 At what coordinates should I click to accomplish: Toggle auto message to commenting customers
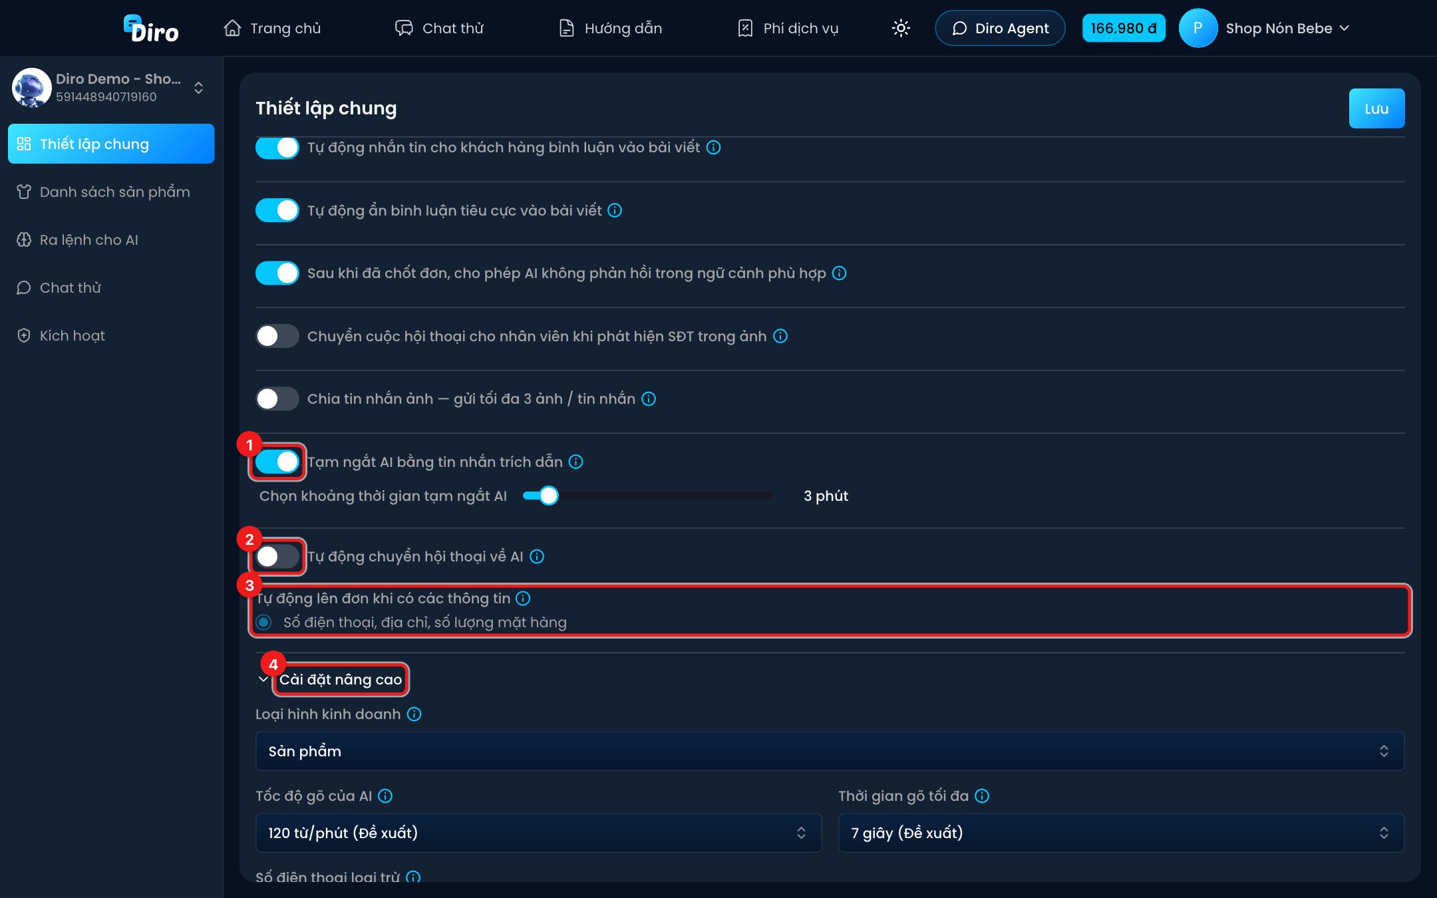tap(277, 147)
